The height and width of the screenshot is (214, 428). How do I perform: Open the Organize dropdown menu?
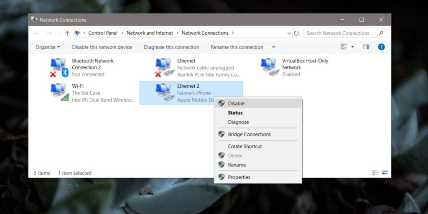(x=48, y=47)
